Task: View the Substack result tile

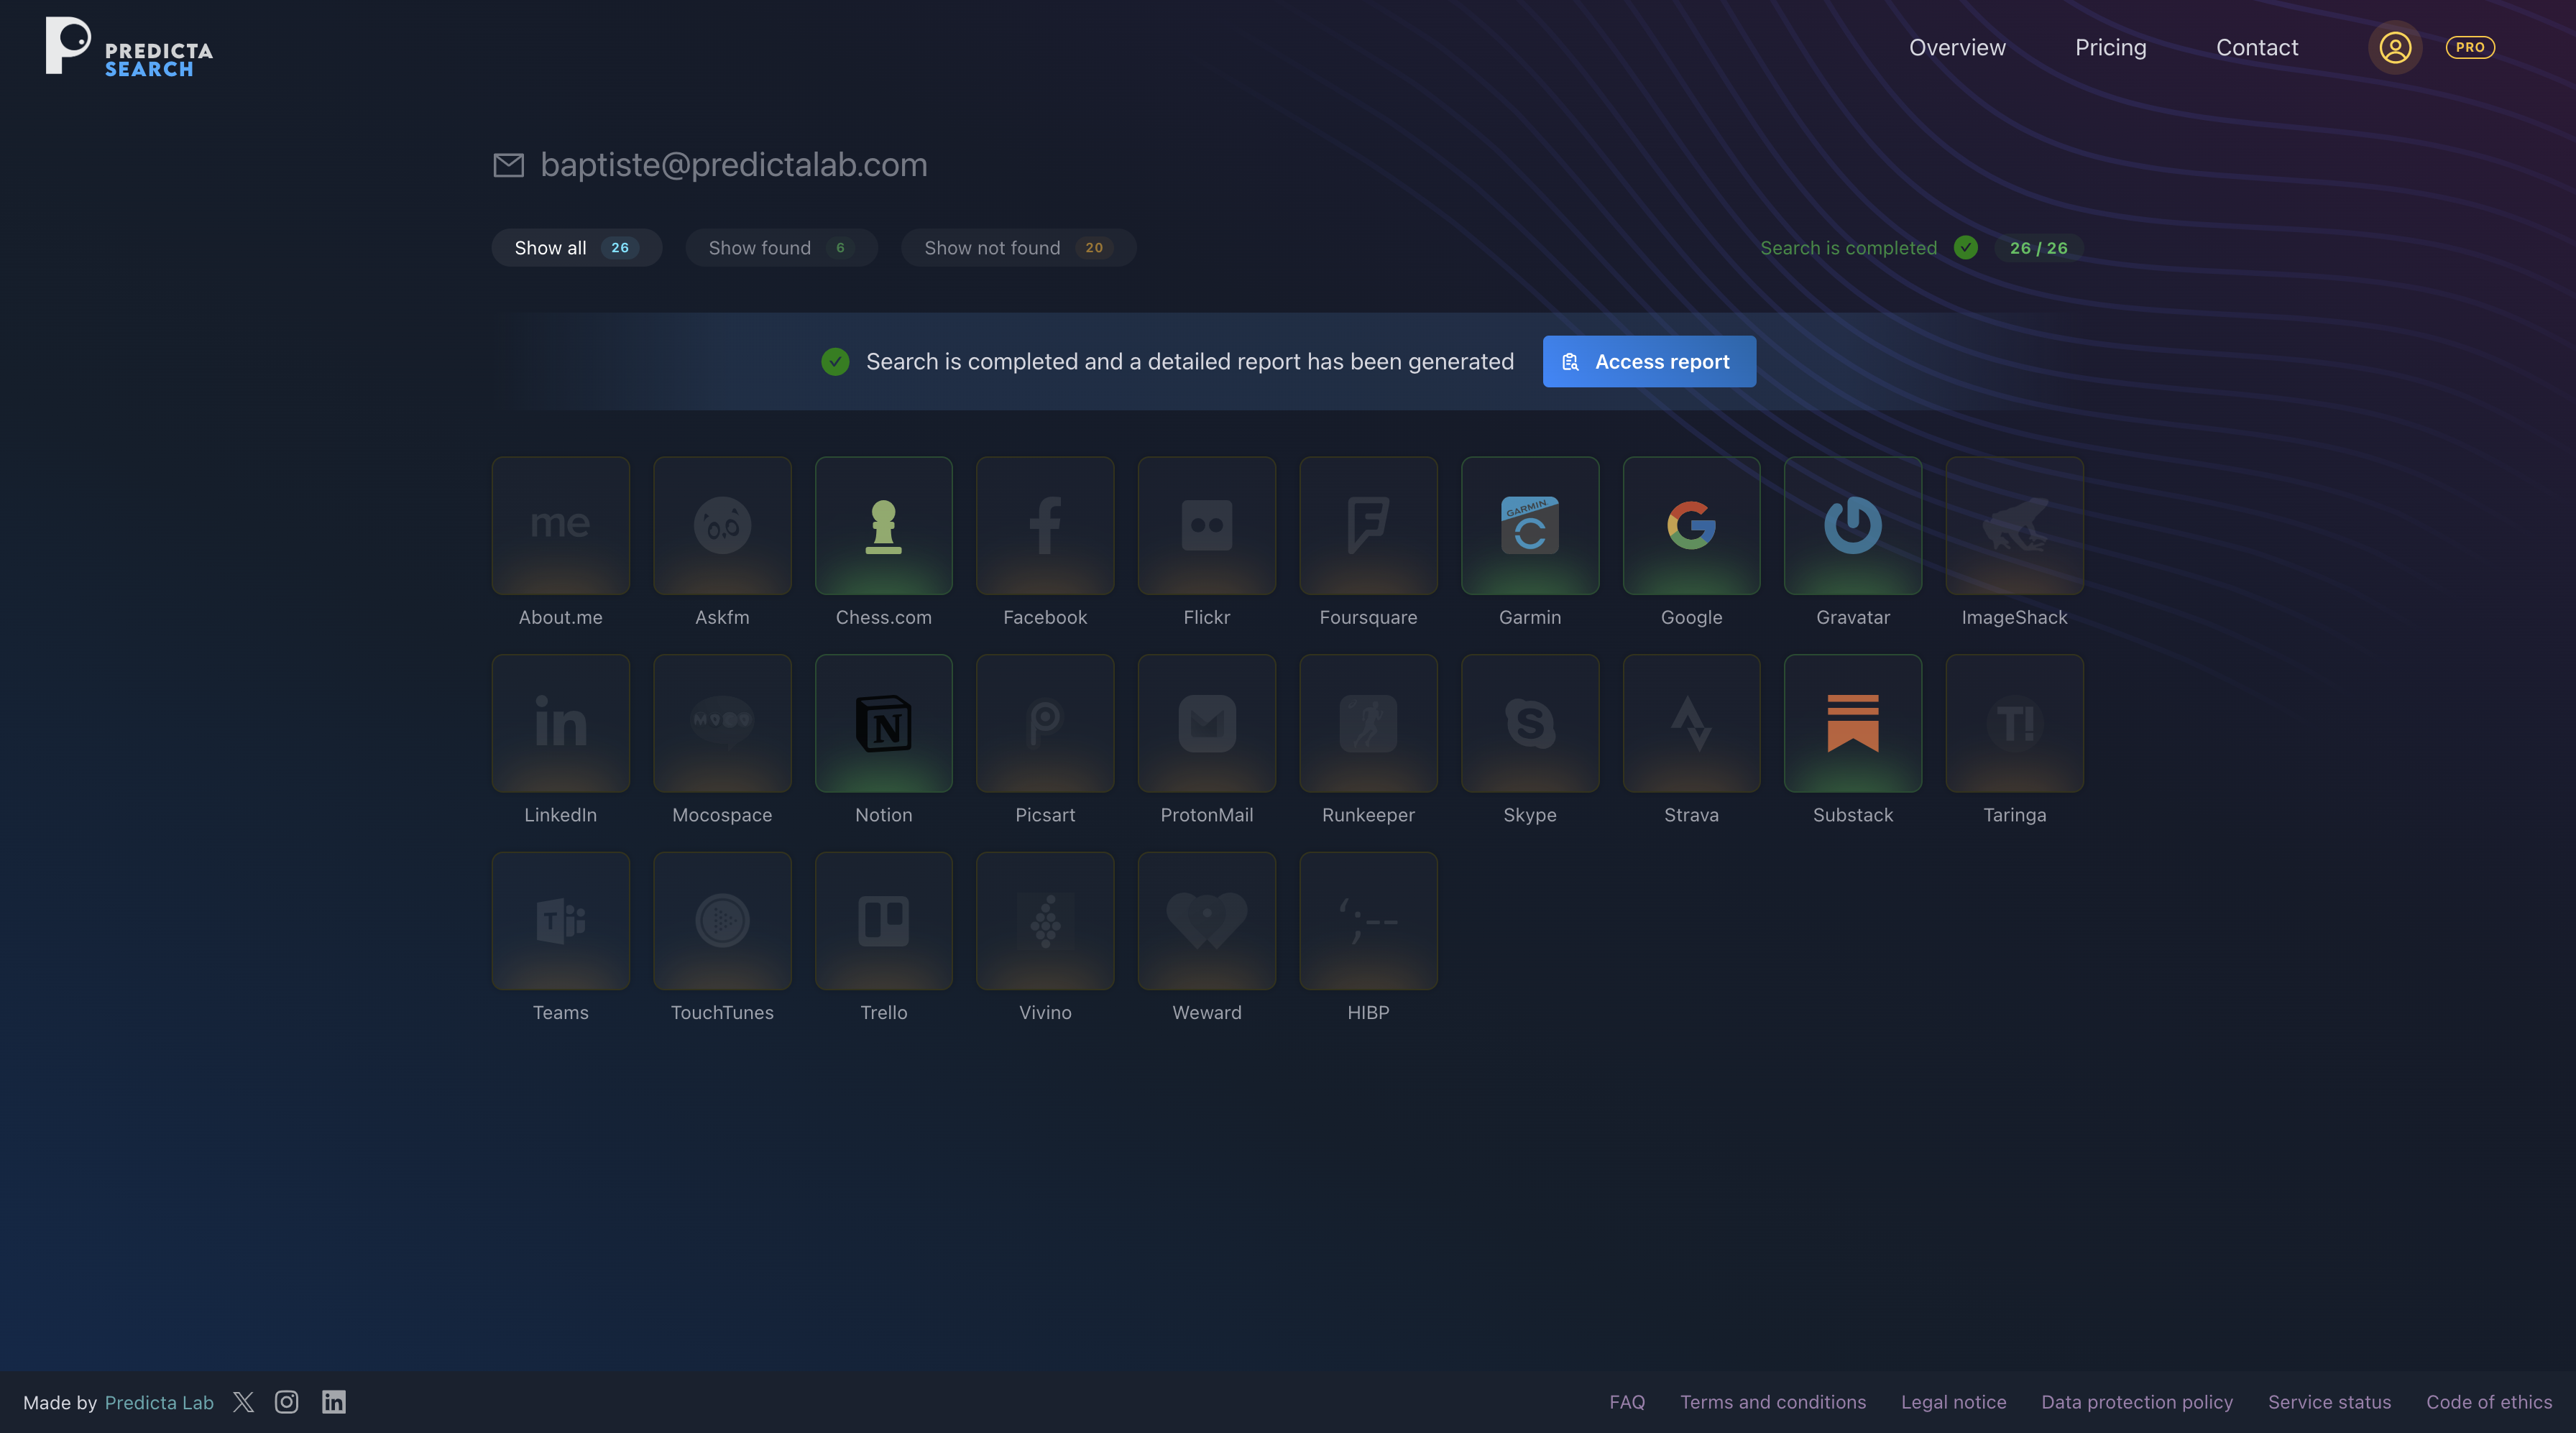Action: 1853,723
